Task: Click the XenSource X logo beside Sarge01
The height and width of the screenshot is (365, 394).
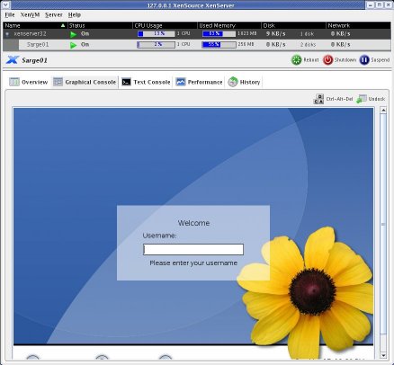Action: tap(13, 60)
